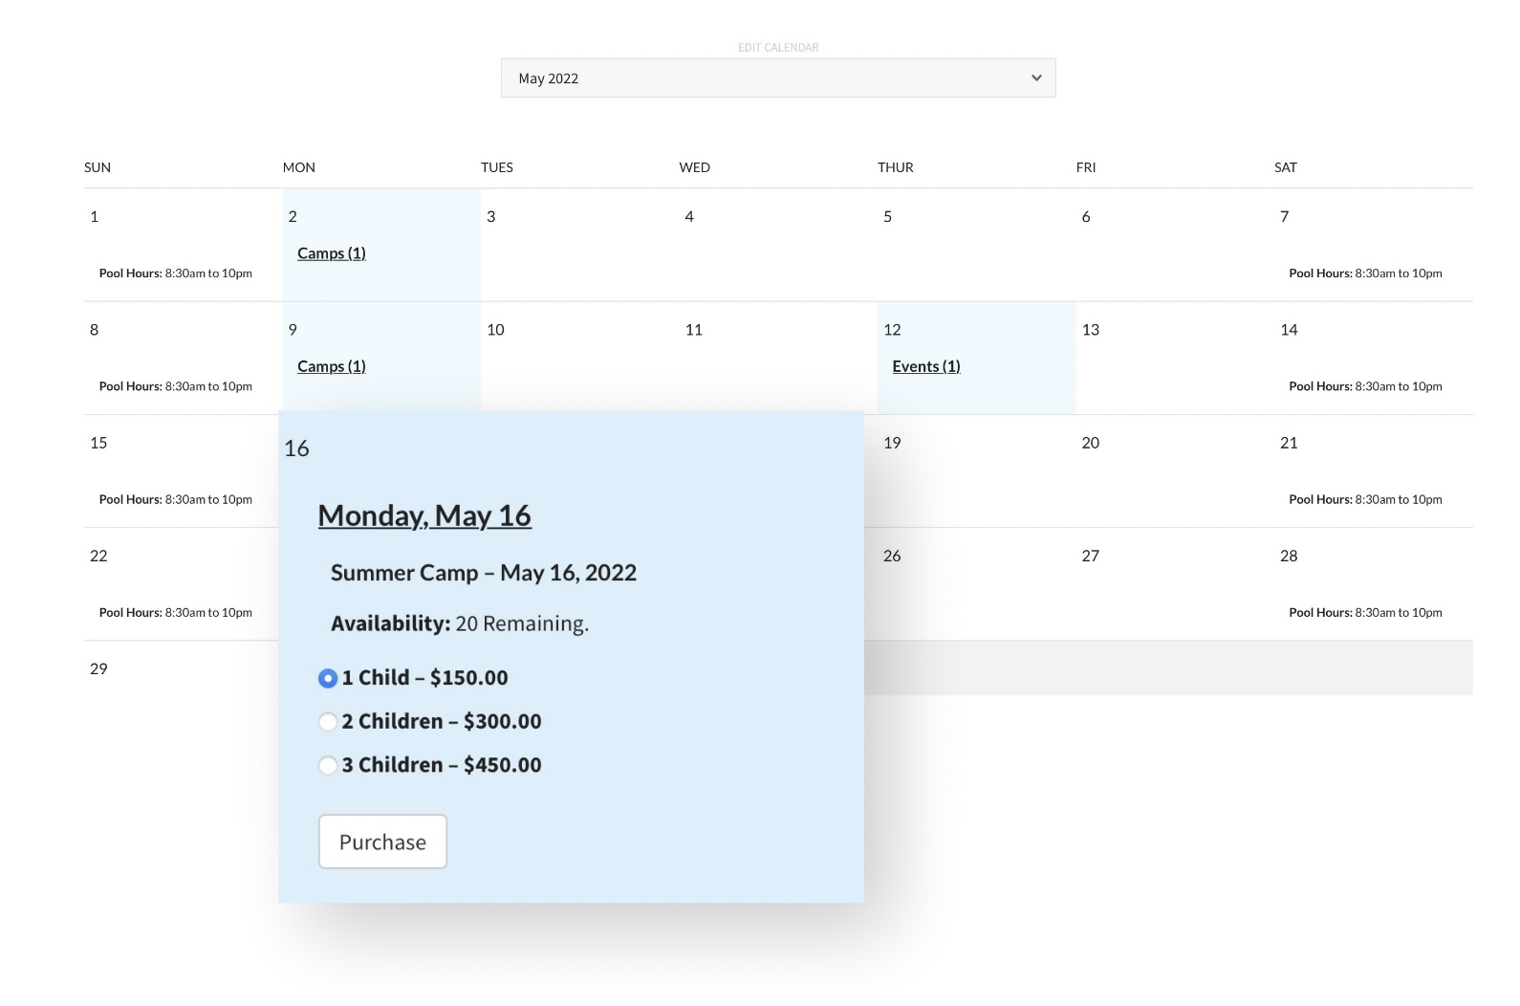Open the Monday, May 16 heading link
The width and height of the screenshot is (1520, 1006).
[424, 515]
